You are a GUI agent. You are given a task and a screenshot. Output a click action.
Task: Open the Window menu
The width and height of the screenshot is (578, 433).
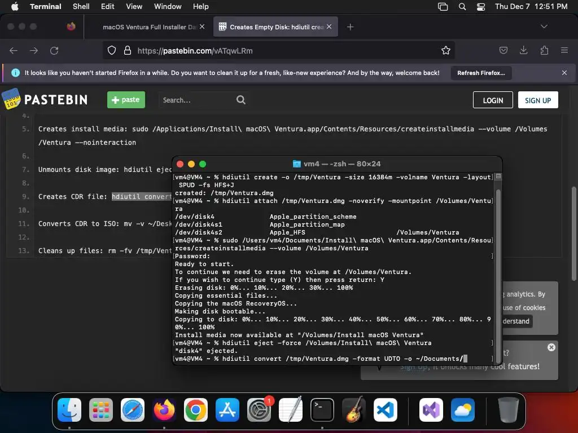pos(167,7)
